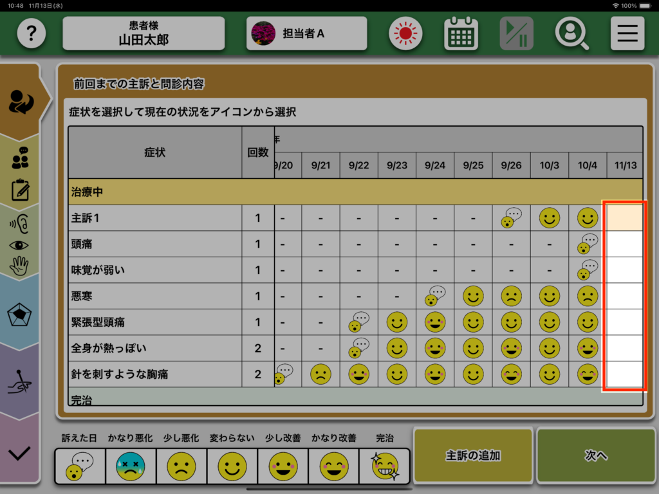Tap the empty 11/13 cell for 頭痛
Image resolution: width=659 pixels, height=494 pixels.
625,244
